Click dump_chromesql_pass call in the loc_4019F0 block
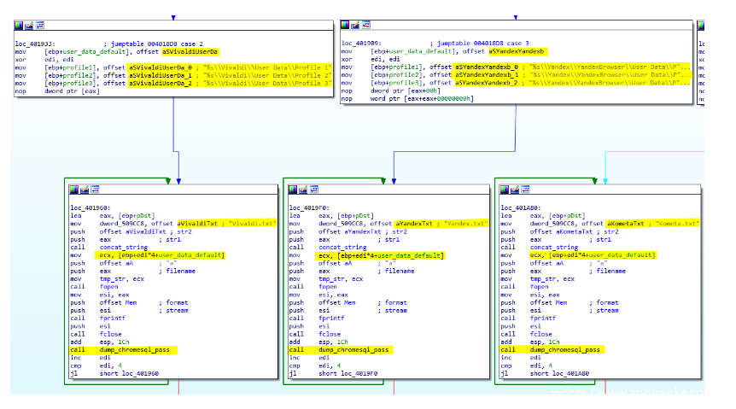Viewport: 736px width, 409px height. [x=353, y=349]
